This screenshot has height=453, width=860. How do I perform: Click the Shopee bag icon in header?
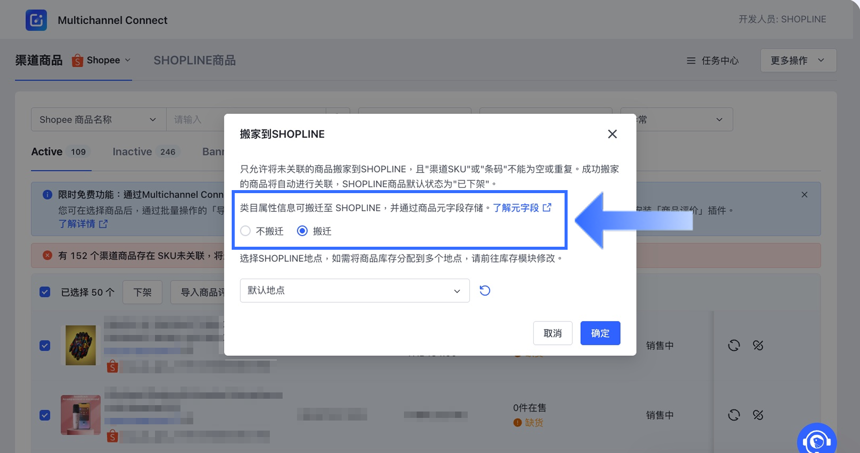(x=77, y=61)
